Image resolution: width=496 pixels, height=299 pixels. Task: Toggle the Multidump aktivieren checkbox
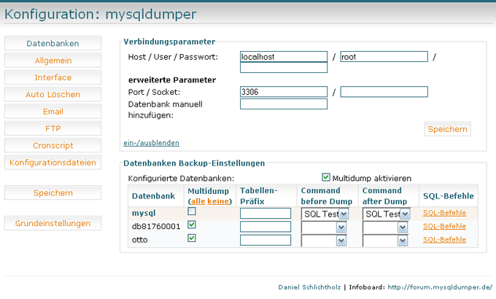point(326,177)
